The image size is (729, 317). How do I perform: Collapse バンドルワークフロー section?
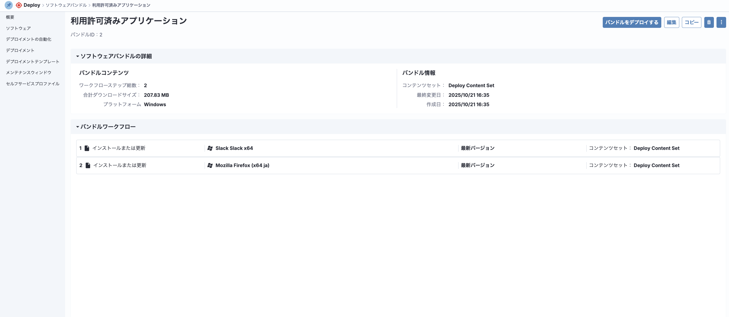point(78,127)
